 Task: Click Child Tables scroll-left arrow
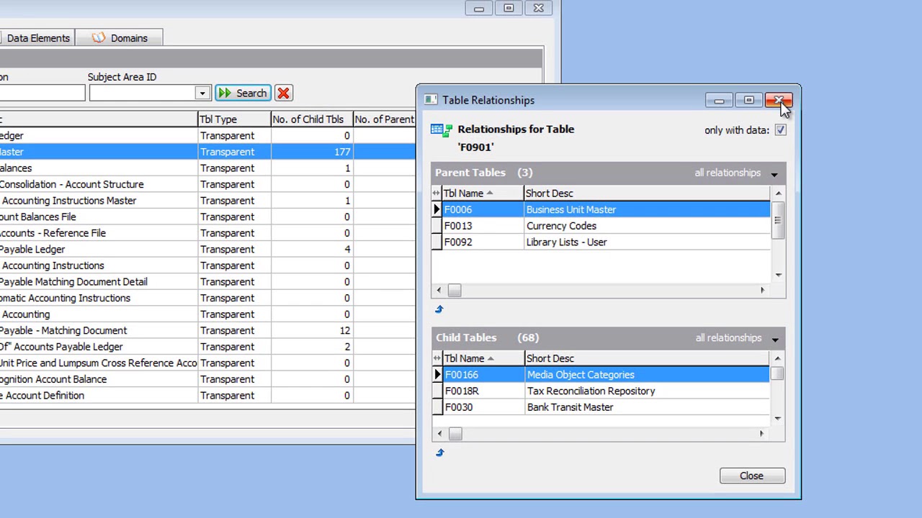[439, 434]
